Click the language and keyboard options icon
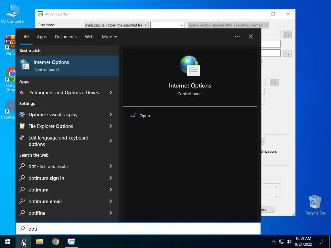 coord(22,138)
